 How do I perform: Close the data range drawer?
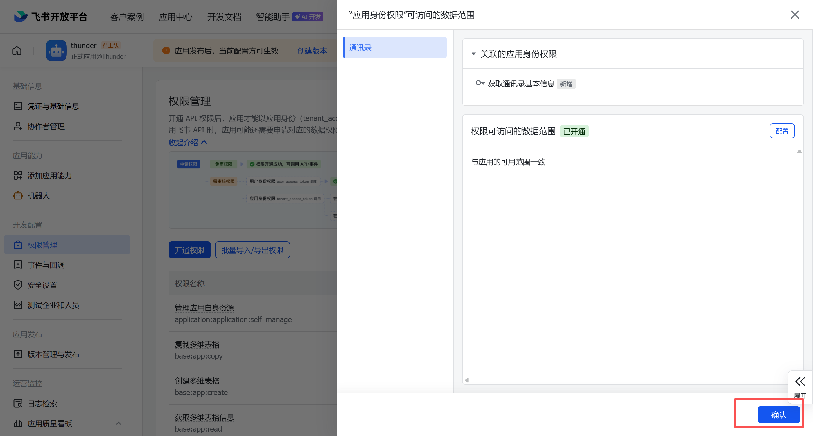pyautogui.click(x=795, y=15)
